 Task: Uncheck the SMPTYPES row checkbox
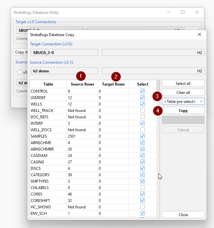tap(143, 181)
